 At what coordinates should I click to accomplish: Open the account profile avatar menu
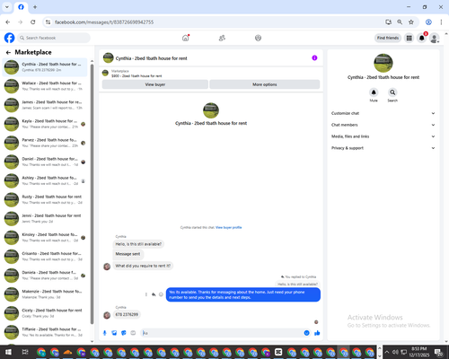click(435, 38)
